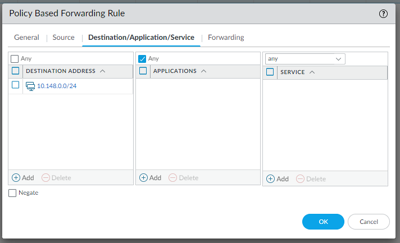The width and height of the screenshot is (400, 243).
Task: Uncheck the Any checkbox for applications
Action: pyautogui.click(x=142, y=58)
